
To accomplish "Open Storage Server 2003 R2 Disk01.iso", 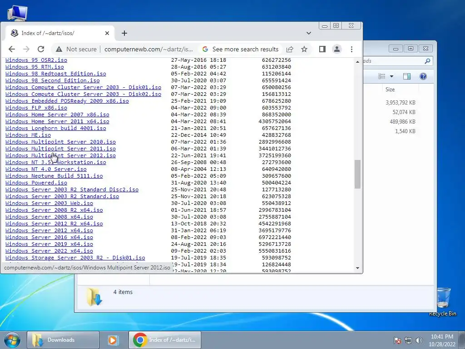I will (x=75, y=258).
